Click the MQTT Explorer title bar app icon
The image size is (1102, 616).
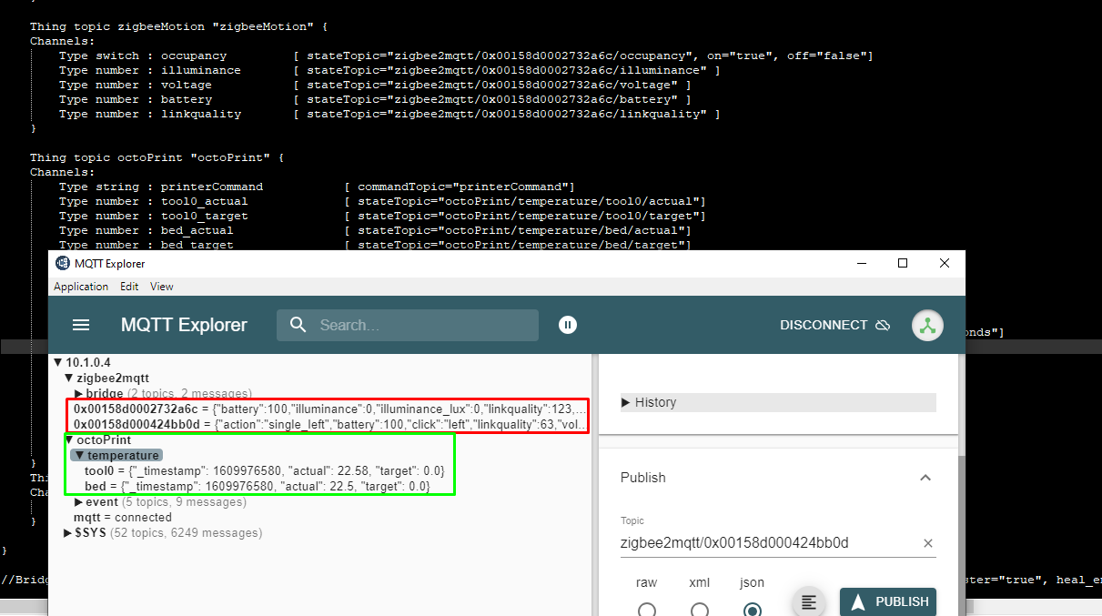63,263
